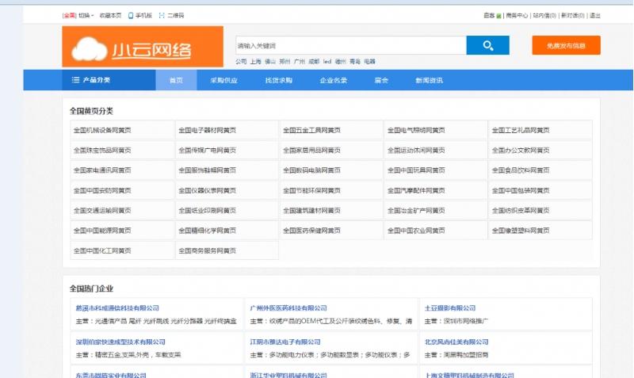Open the 找货求购 navigation tab
Screen dimensions: 634x378
[279, 80]
